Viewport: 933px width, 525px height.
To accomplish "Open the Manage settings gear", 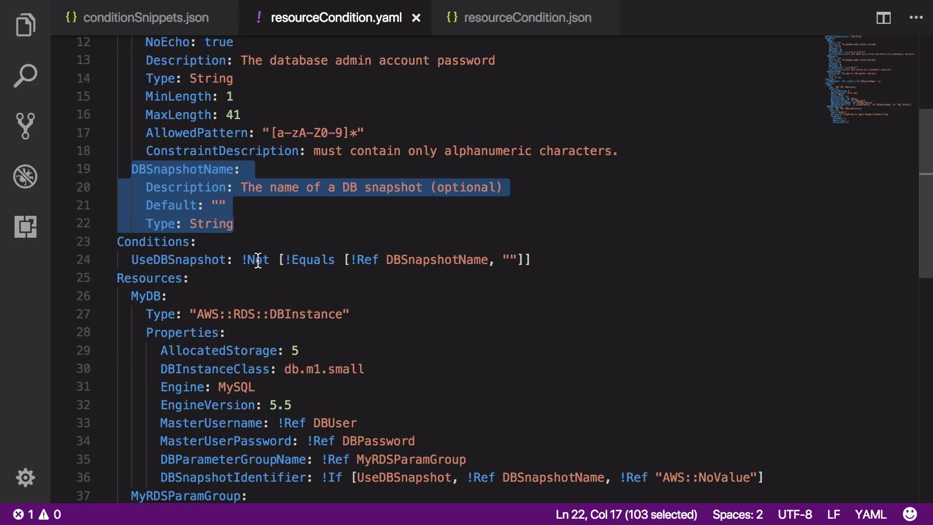I will click(25, 477).
